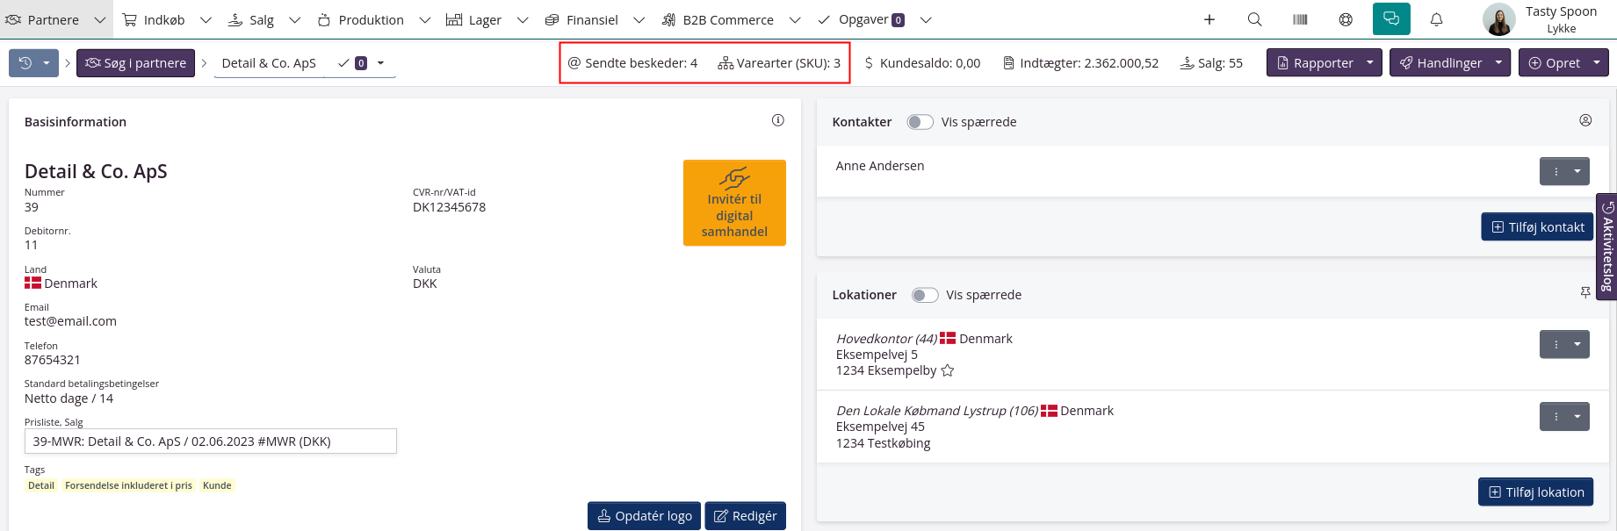Click Tilføj lokation button

[1535, 492]
